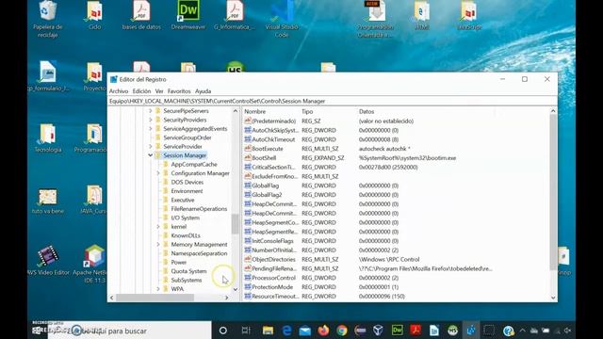Open the Mail app from the taskbar
603x339 pixels.
tap(305, 331)
